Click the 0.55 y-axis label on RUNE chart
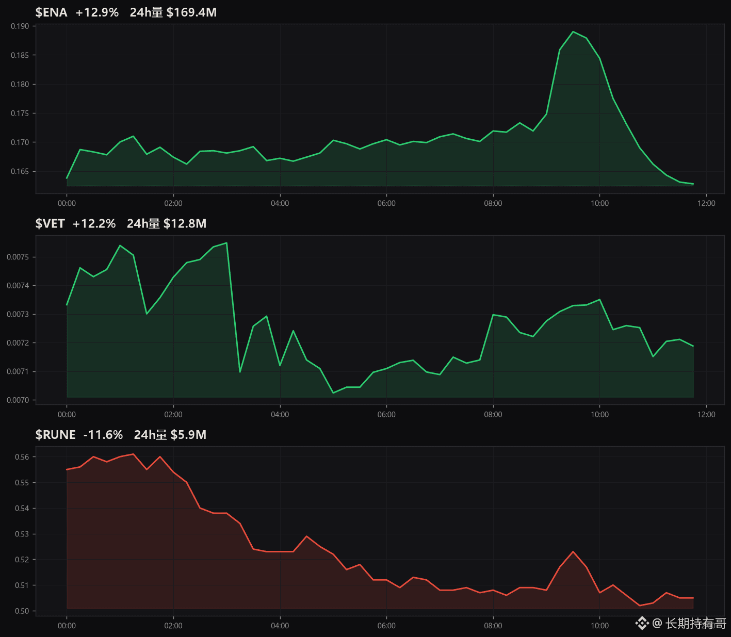 pyautogui.click(x=22, y=483)
